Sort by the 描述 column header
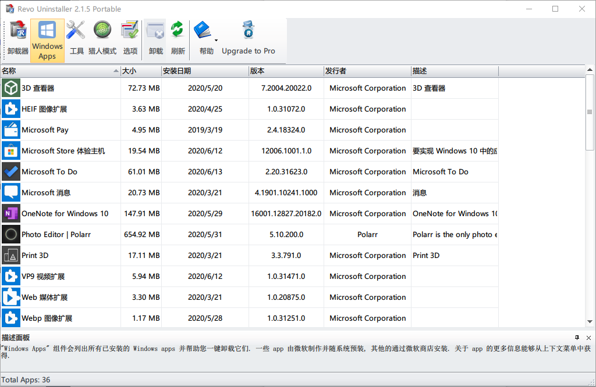 [x=455, y=71]
